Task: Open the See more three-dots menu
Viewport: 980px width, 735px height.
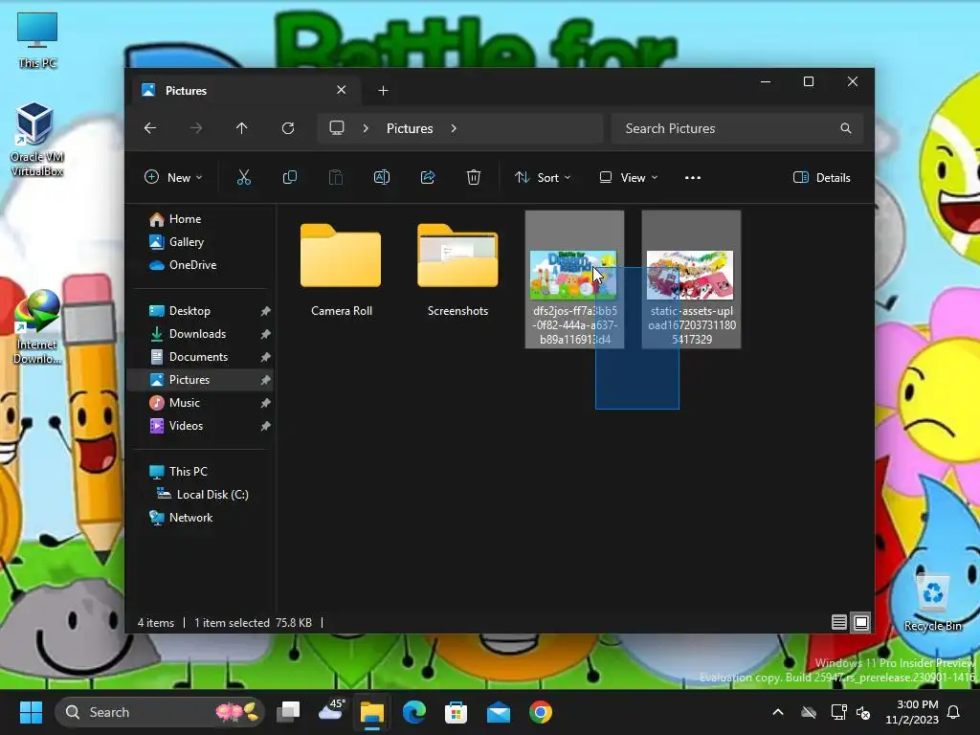Action: pyautogui.click(x=693, y=177)
